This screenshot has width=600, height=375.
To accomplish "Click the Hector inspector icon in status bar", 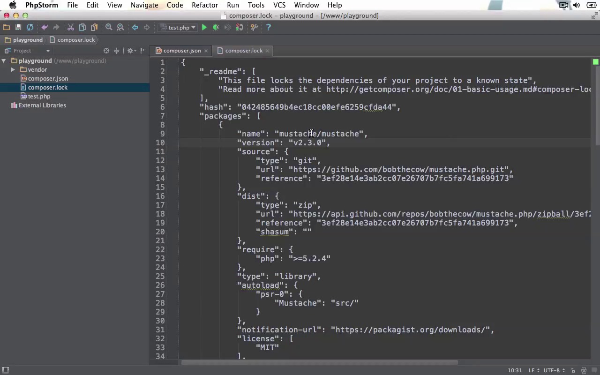I will (584, 370).
